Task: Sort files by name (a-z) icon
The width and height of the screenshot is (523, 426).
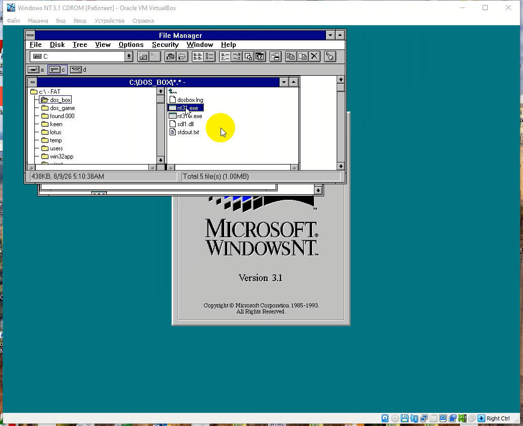Action: pos(225,57)
